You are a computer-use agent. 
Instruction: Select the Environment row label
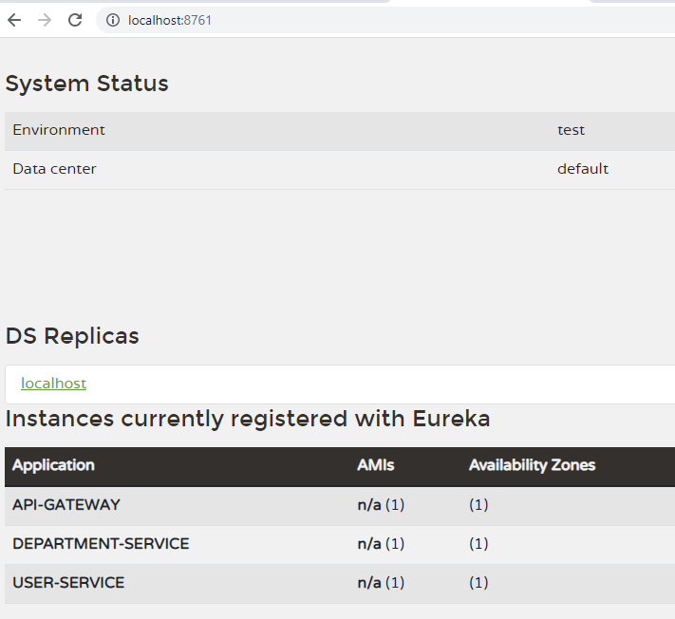[59, 130]
